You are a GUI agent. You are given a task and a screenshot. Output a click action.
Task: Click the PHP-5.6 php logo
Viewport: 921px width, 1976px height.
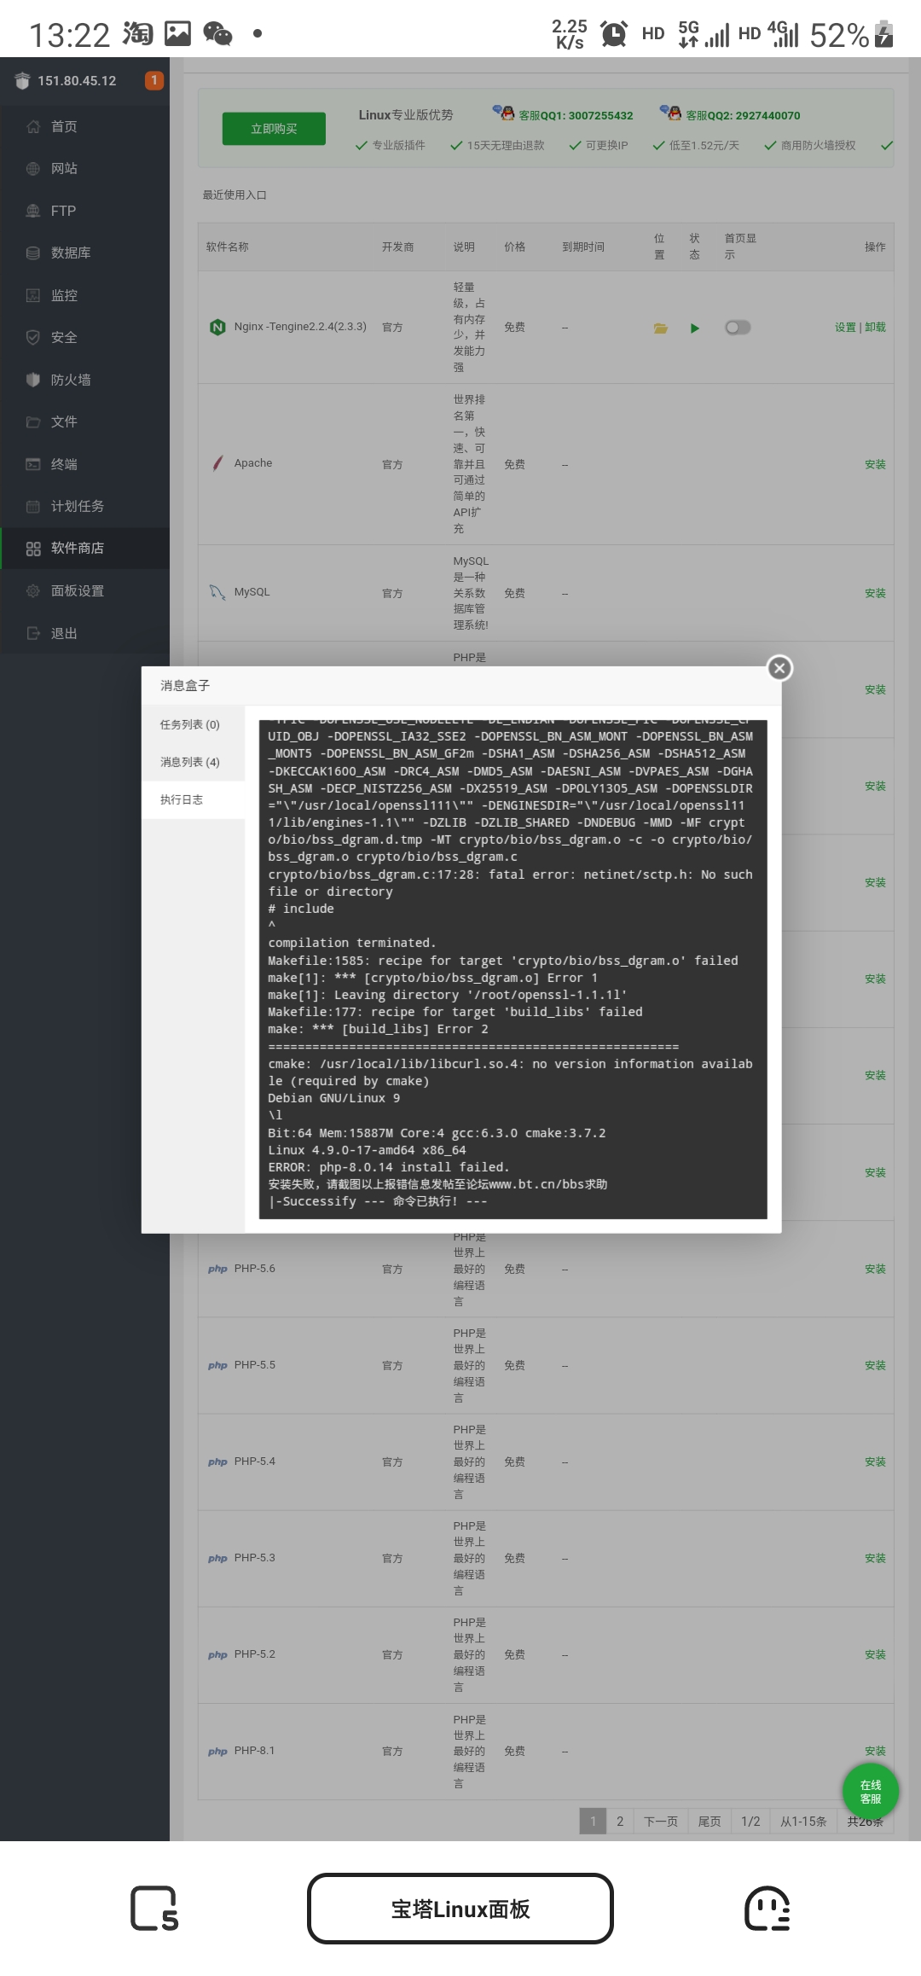coord(217,1269)
